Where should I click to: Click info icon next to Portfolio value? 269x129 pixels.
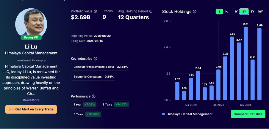96,11
